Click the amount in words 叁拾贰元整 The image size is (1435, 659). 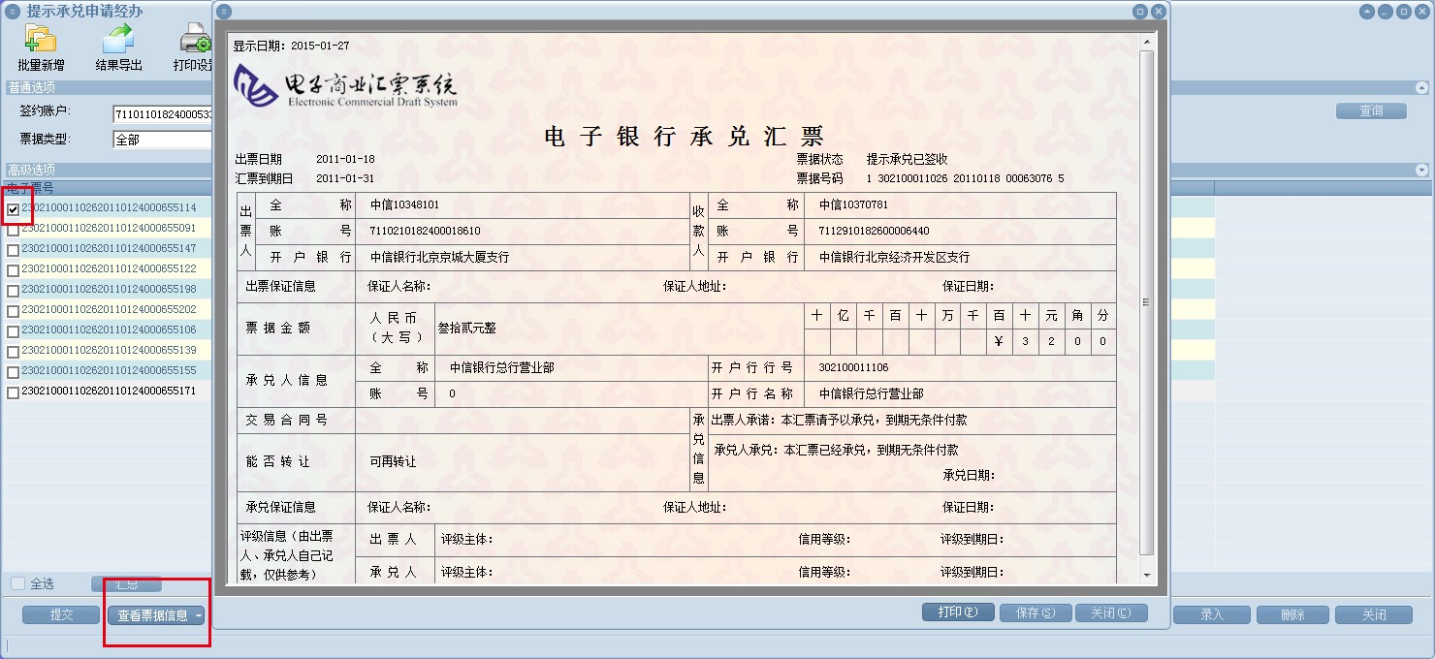click(x=467, y=329)
